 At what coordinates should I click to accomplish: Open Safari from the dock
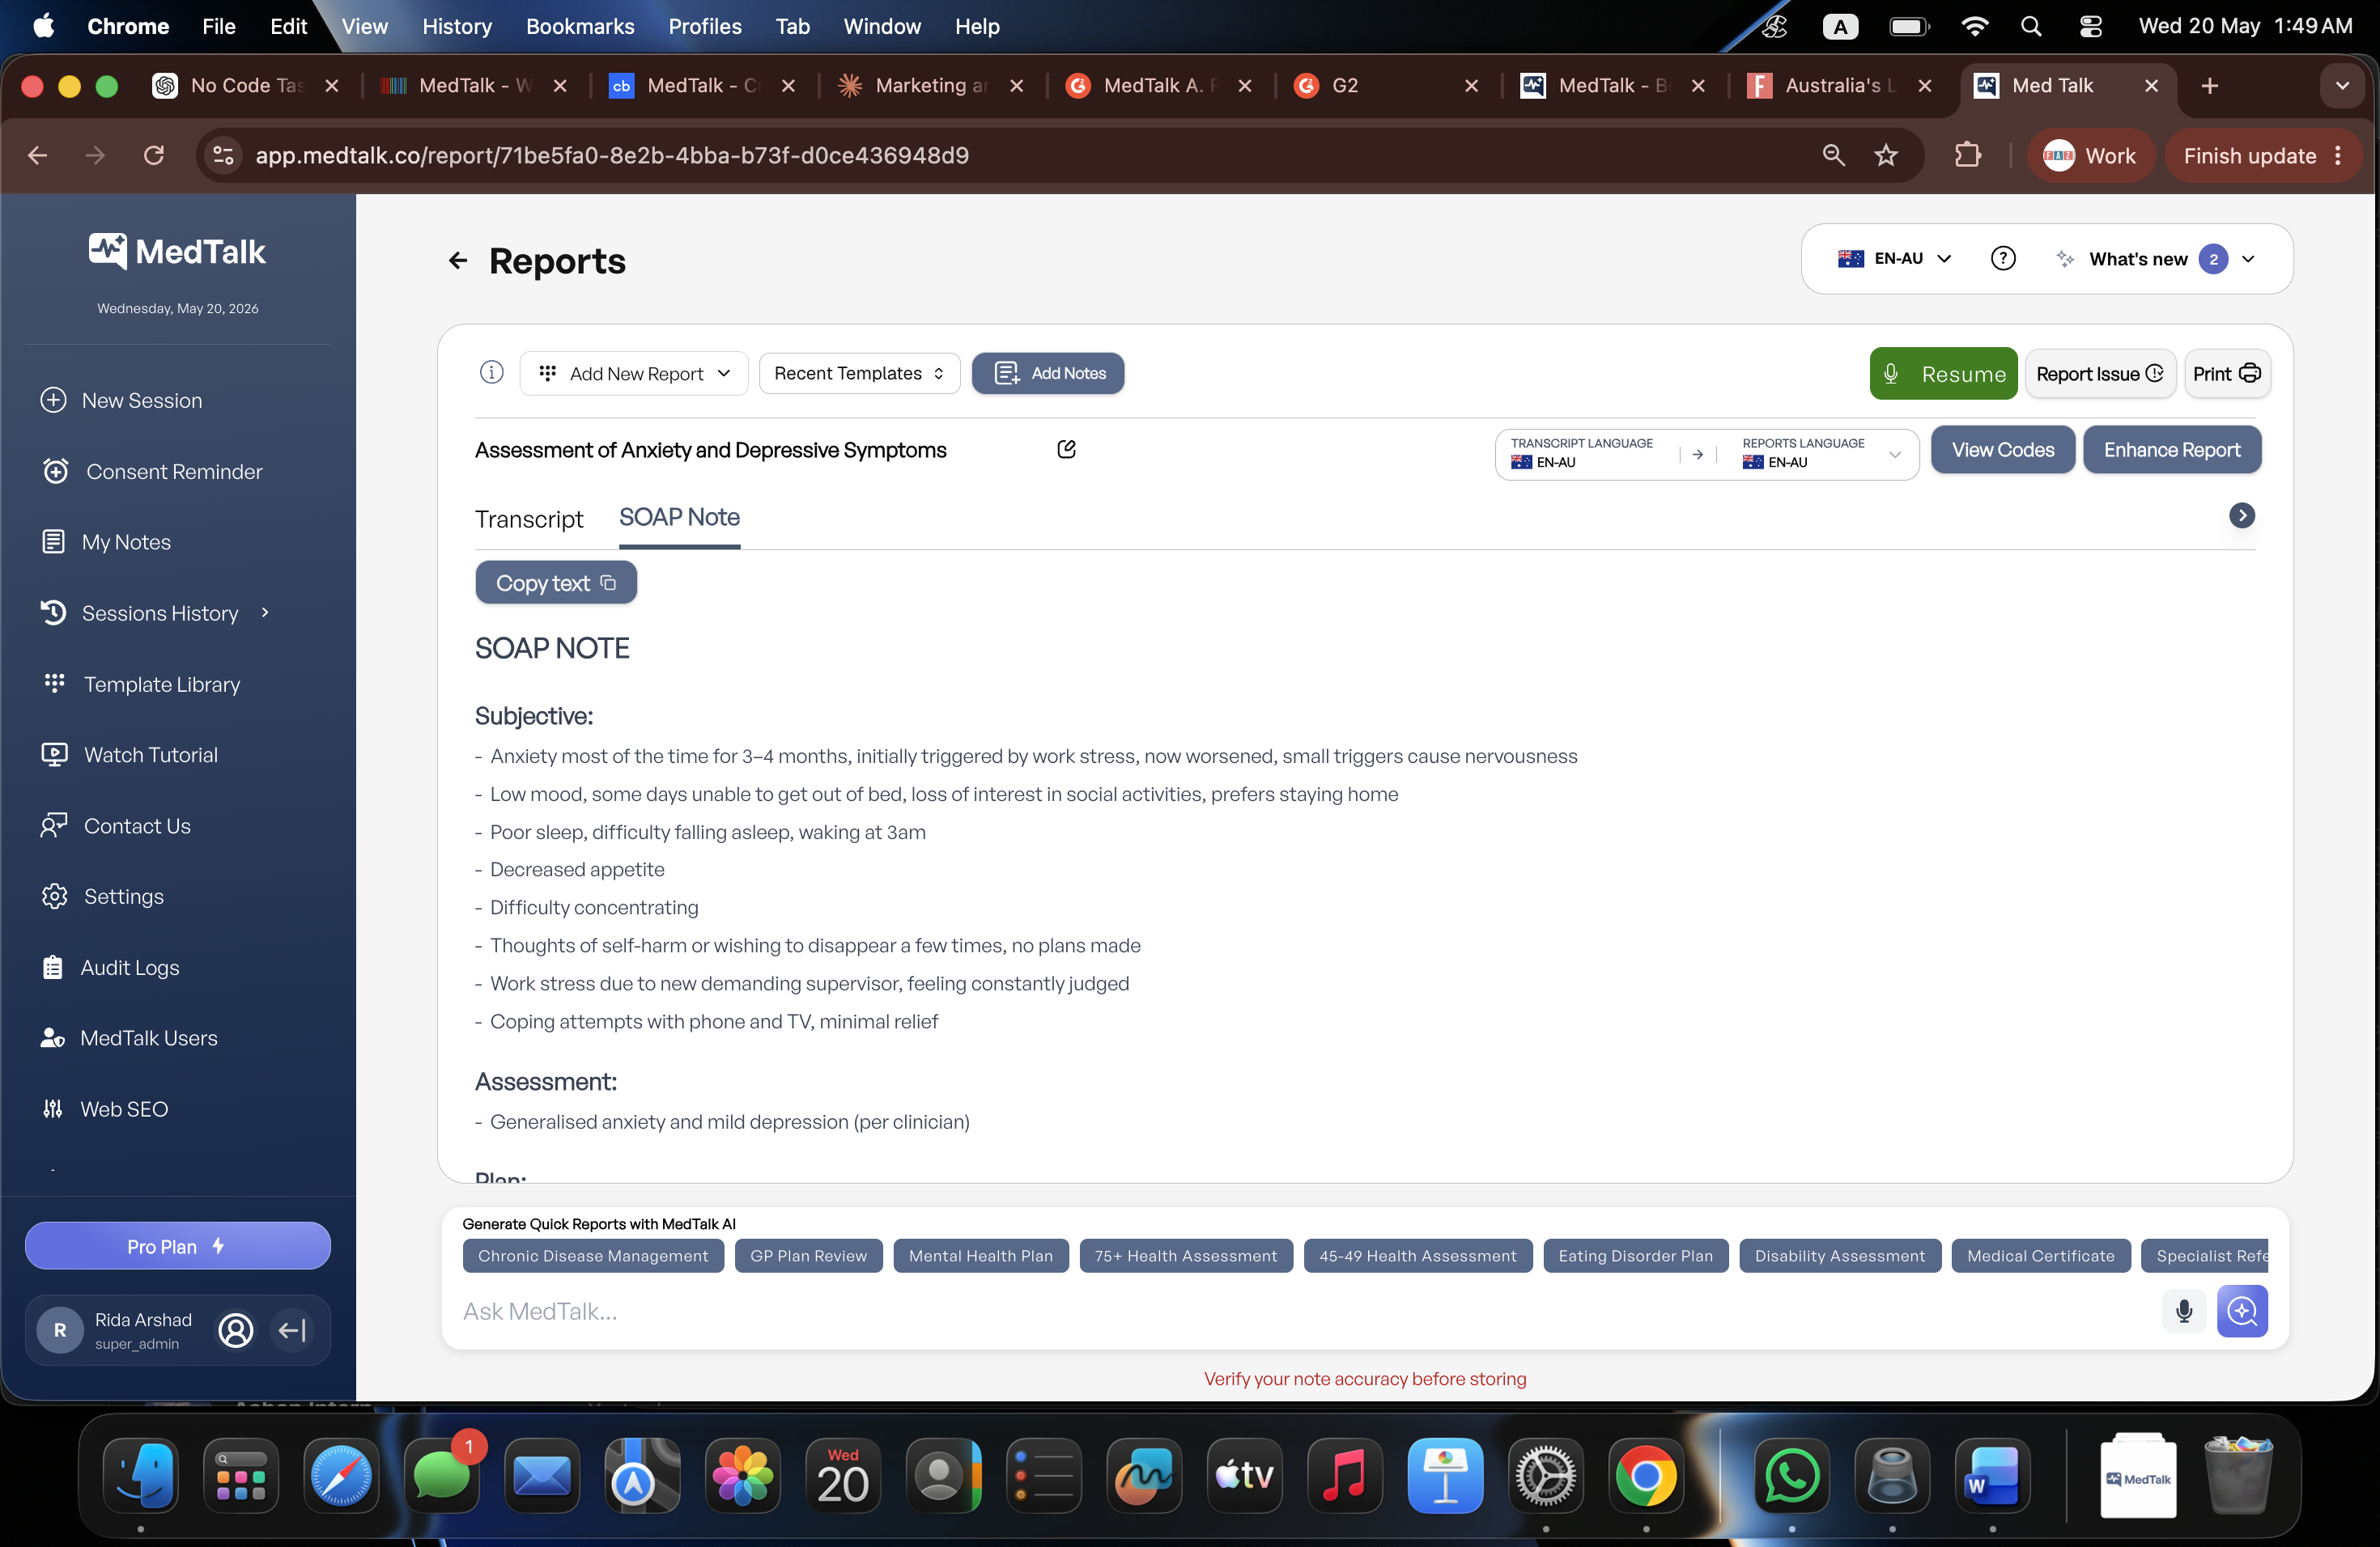[341, 1476]
